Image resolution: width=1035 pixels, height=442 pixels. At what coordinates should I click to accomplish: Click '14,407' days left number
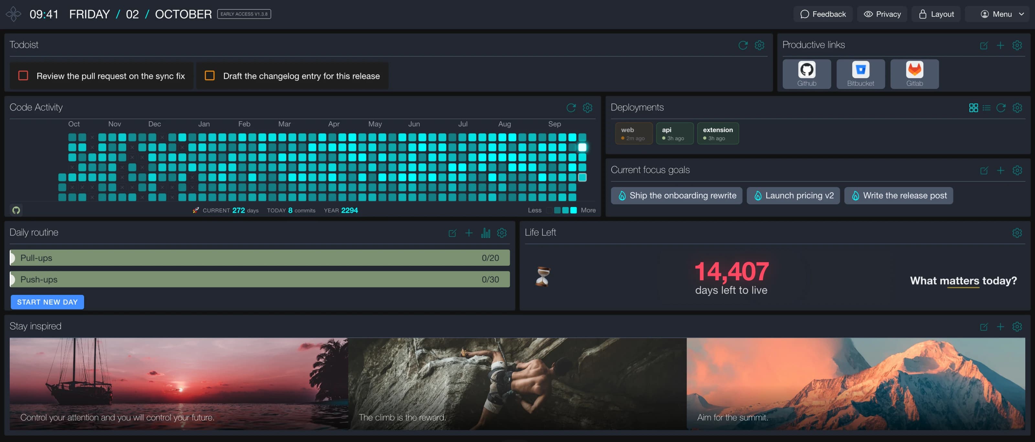732,271
